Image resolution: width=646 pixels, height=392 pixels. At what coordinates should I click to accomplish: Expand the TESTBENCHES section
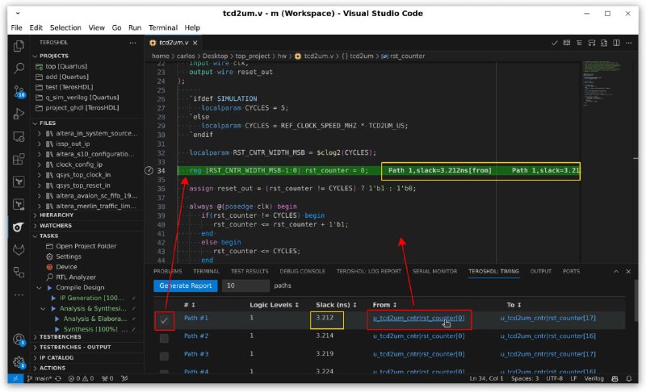[87, 336]
